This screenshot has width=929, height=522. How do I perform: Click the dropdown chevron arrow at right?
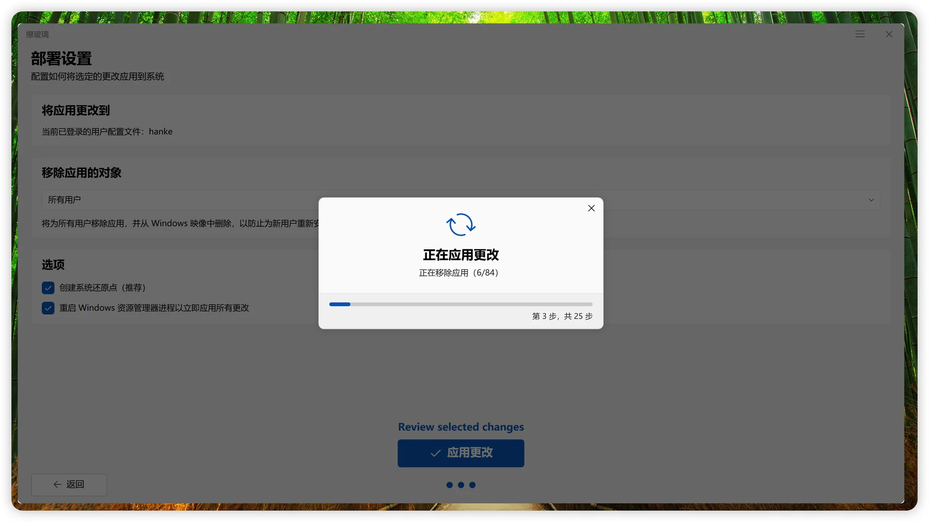tap(871, 200)
